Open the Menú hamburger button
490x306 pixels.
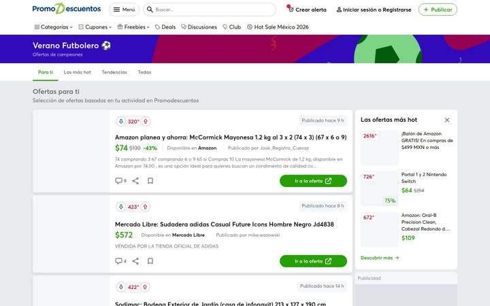[124, 10]
